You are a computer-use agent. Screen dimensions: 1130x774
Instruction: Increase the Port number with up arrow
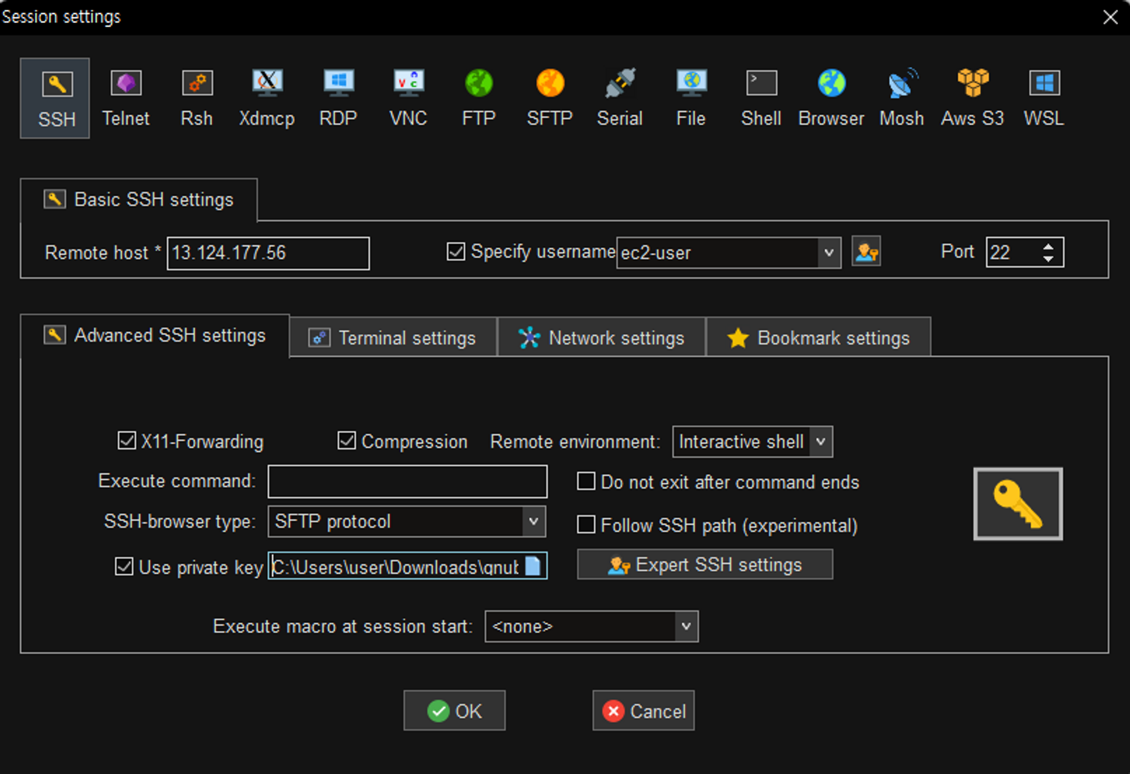point(1049,247)
